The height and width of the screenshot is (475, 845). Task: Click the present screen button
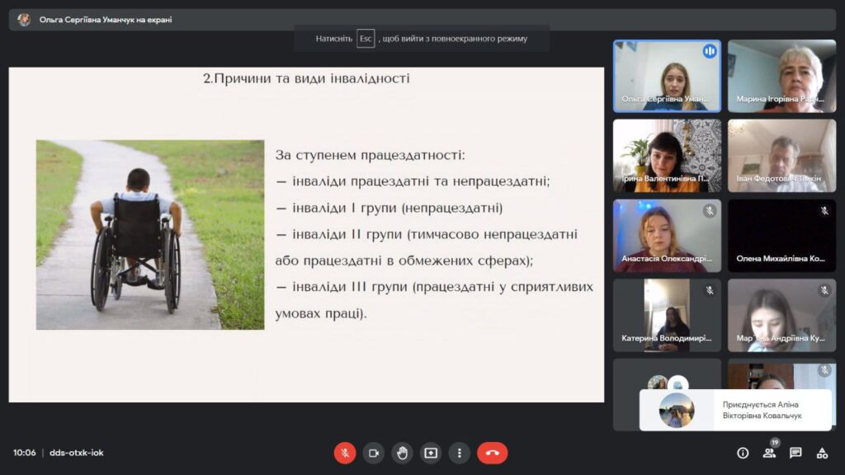(x=431, y=453)
